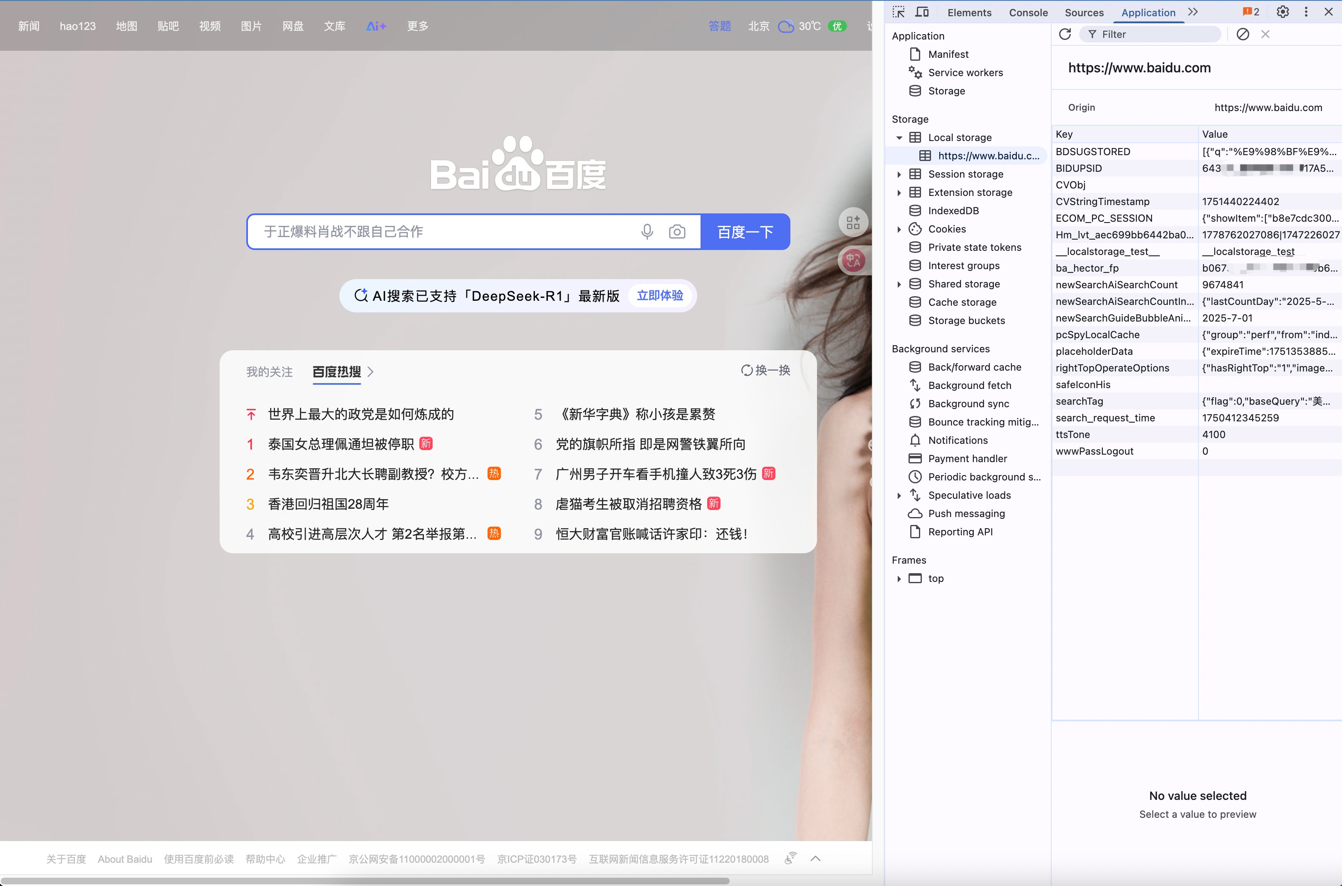
Task: Expand the Extension storage tree
Action: (x=899, y=193)
